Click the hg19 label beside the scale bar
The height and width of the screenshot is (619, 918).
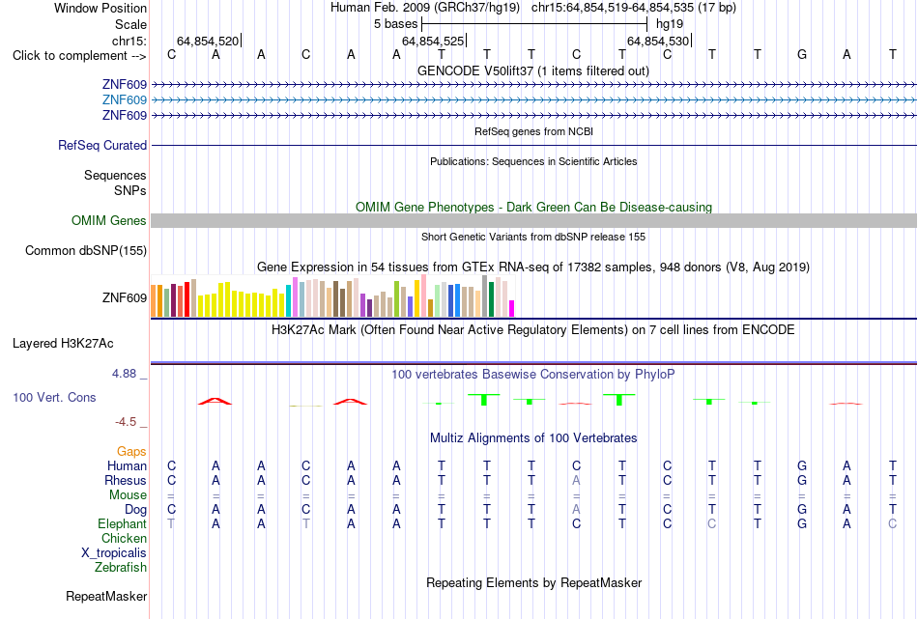670,24
